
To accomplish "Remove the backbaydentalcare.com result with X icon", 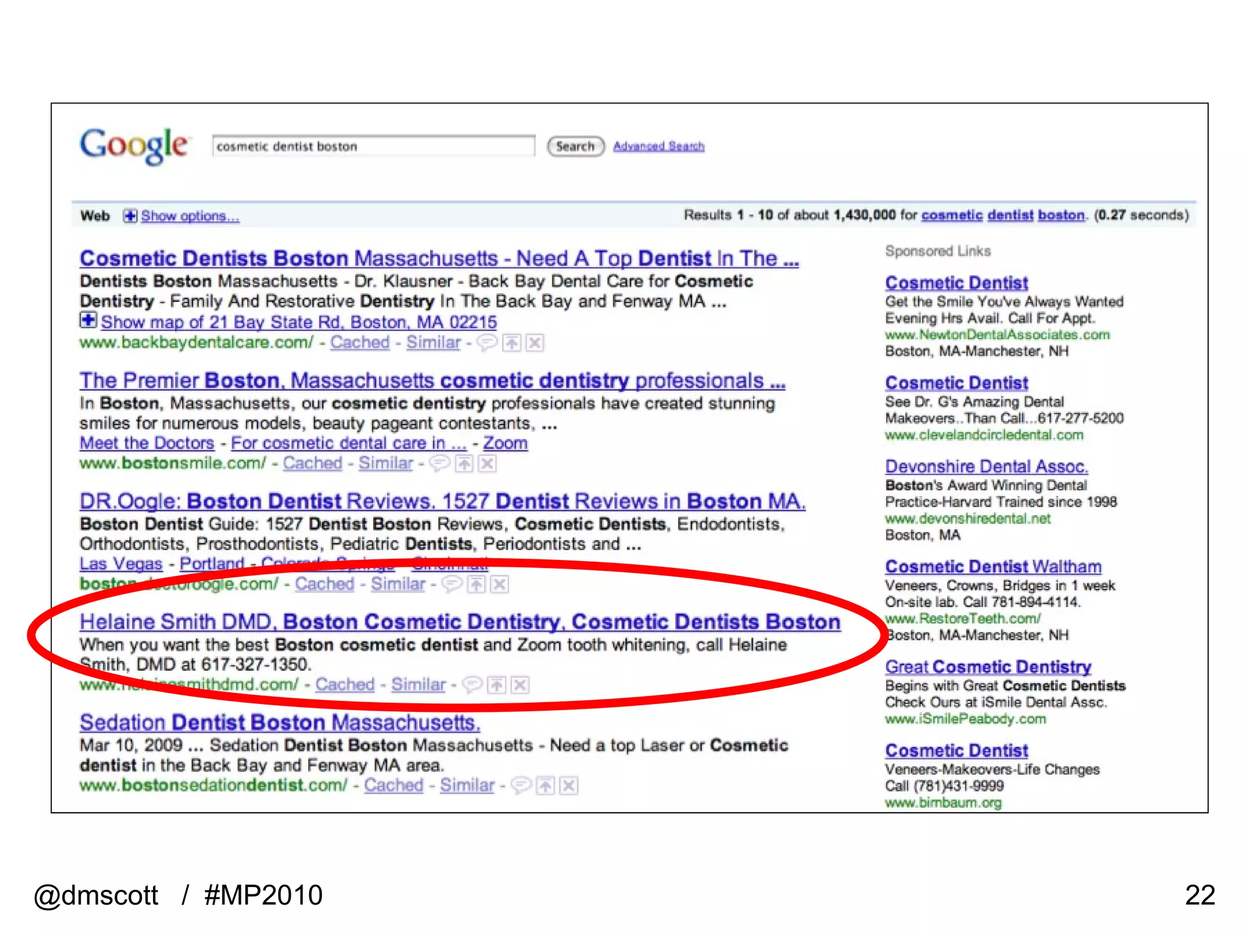I will click(x=535, y=343).
